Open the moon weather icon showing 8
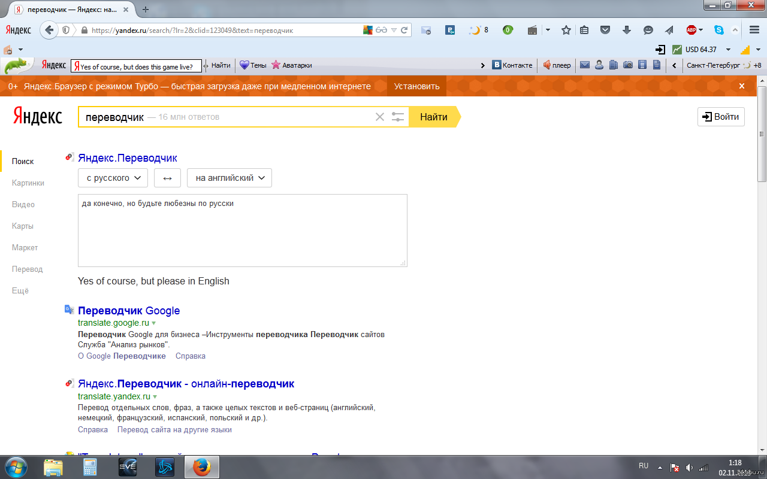 (x=479, y=30)
